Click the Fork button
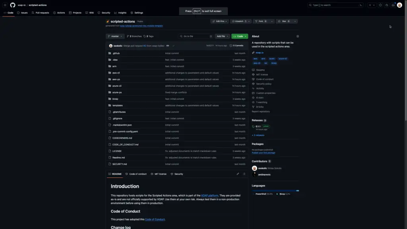Image resolution: width=407 pixels, height=229 pixels. pos(261,21)
